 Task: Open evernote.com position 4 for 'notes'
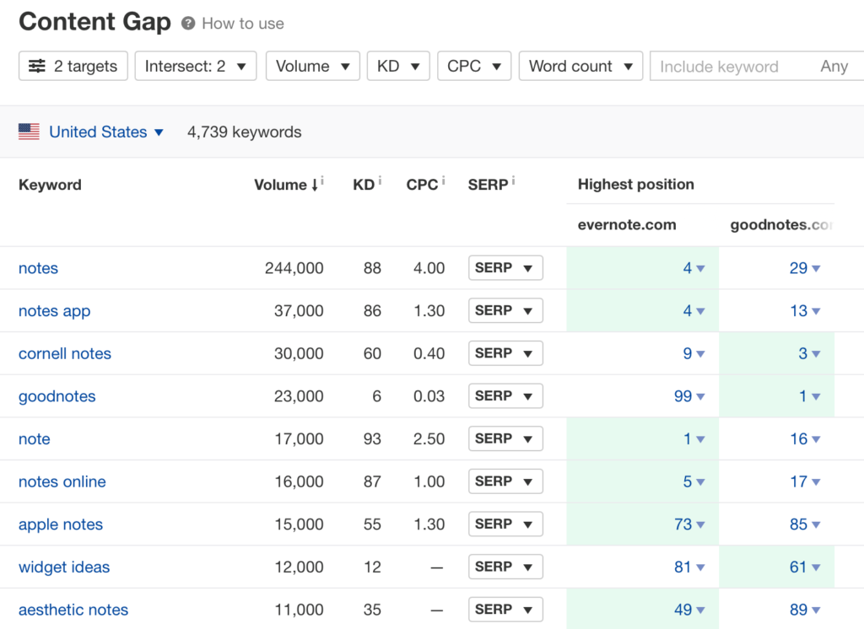(x=694, y=268)
